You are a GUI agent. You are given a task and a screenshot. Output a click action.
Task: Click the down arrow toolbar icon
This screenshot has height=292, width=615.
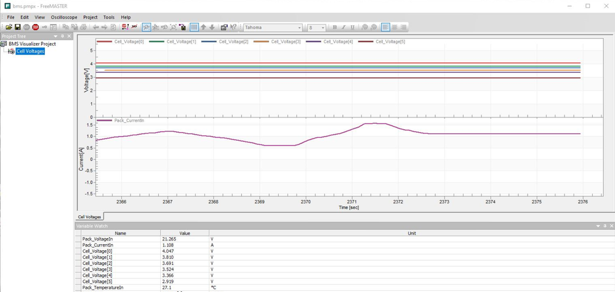coord(212,28)
